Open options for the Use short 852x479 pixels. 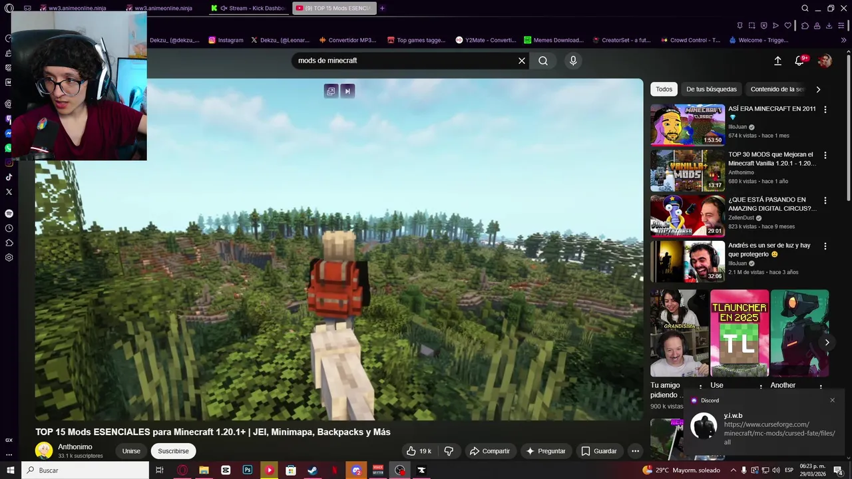(x=761, y=387)
